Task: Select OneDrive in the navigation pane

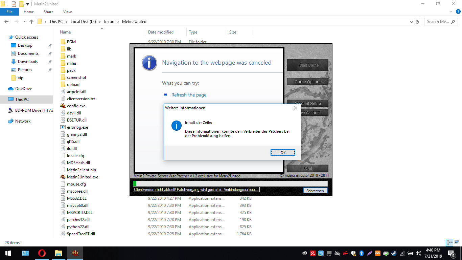Action: point(23,89)
